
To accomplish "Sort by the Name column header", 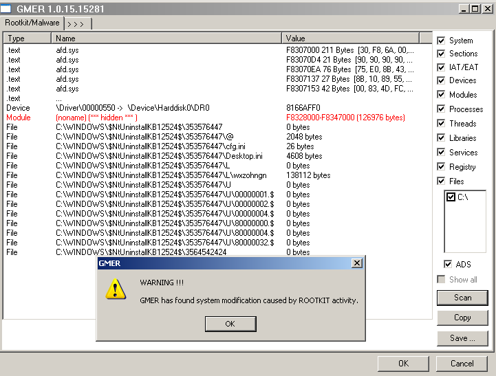I will tap(166, 38).
